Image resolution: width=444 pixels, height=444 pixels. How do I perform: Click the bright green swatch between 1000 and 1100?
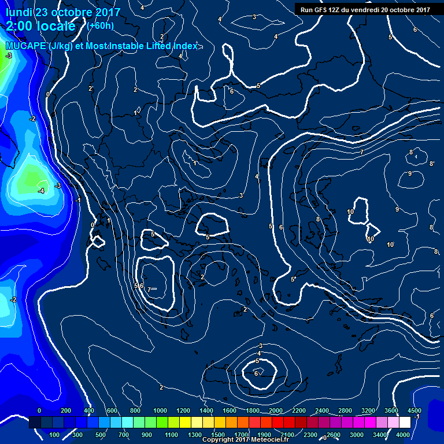[162, 422]
